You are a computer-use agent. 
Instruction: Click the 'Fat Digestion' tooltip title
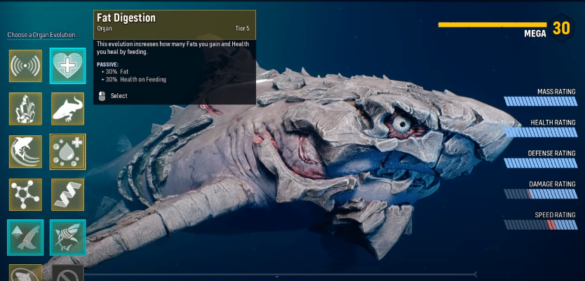coord(126,18)
